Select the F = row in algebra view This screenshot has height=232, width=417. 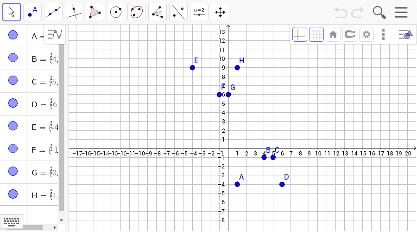[29, 150]
